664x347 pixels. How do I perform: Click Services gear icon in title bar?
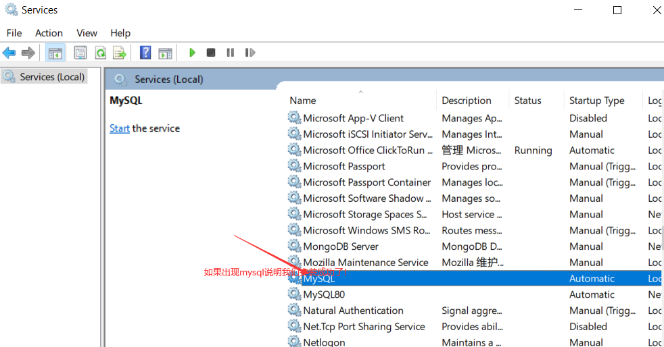click(11, 9)
